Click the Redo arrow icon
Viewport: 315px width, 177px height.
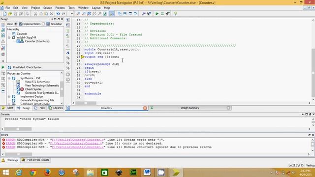[63, 14]
